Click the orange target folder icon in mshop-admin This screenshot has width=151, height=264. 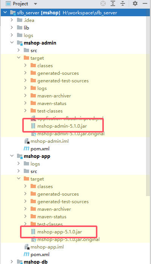point(26,58)
